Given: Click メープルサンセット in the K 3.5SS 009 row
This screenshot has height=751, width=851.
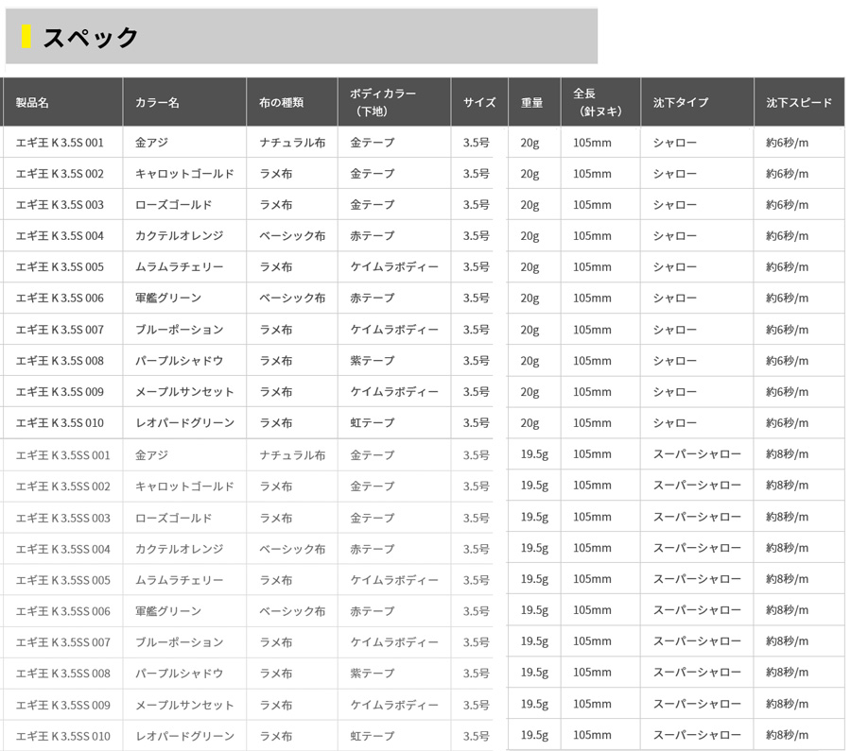Looking at the screenshot, I should pos(184,705).
